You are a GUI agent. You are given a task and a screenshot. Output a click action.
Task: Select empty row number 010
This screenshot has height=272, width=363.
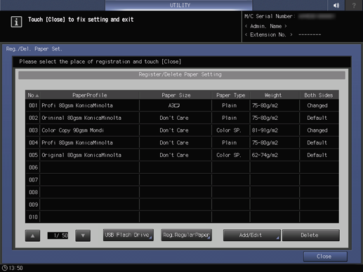coord(182,217)
